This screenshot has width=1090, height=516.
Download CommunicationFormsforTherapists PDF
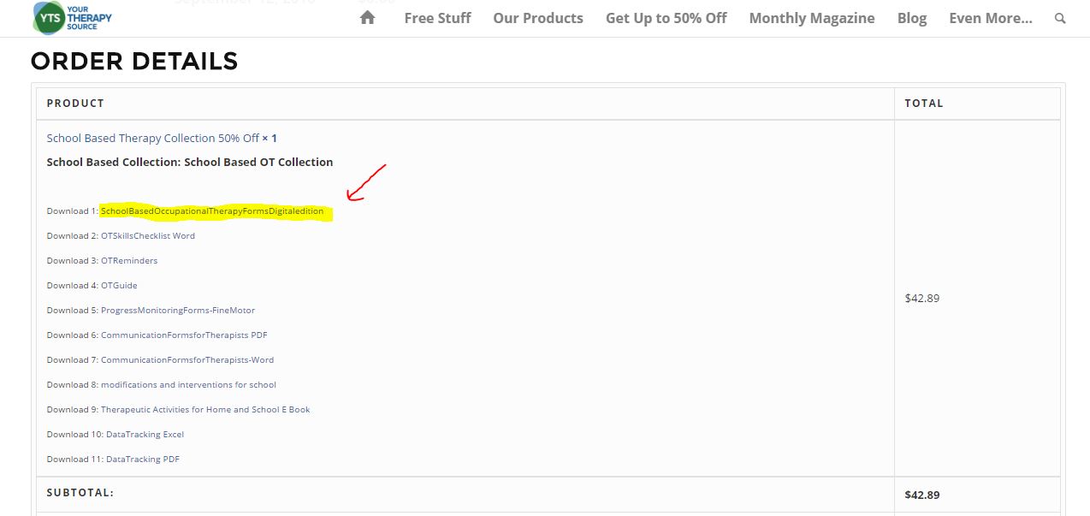pos(184,335)
